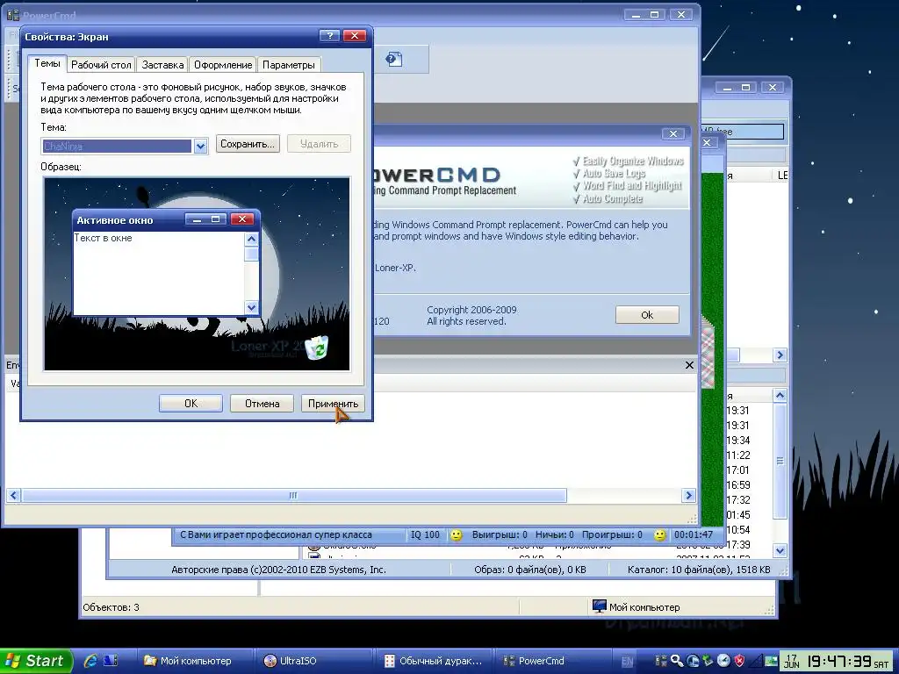The height and width of the screenshot is (674, 899).
Task: Click the theme preview image under Образец
Action: pyautogui.click(x=197, y=274)
